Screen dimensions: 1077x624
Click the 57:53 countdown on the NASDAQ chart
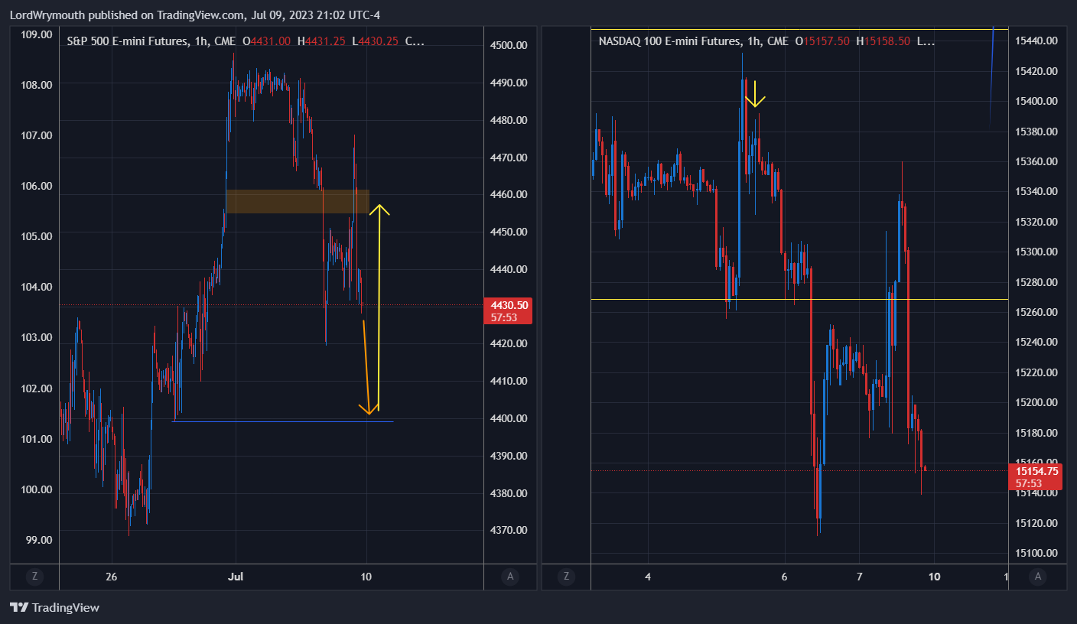click(x=1028, y=483)
